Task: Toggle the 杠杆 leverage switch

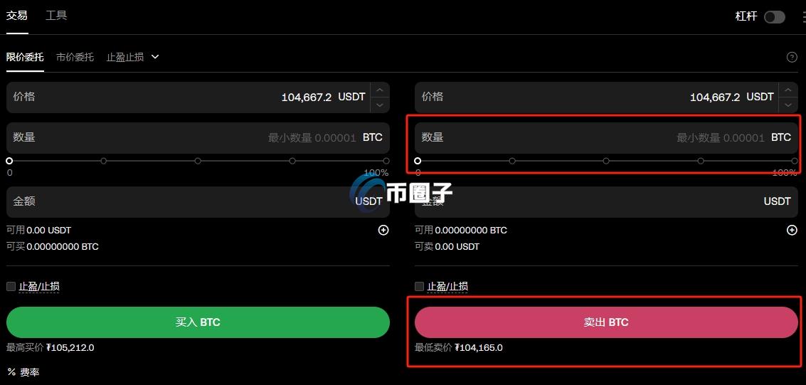Action: click(774, 17)
